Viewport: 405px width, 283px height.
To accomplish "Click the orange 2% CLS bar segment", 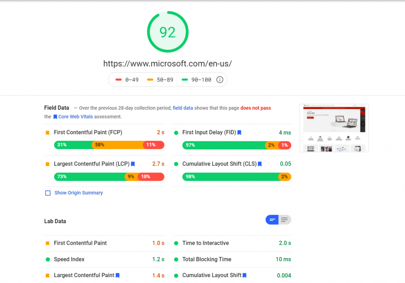I will (285, 176).
